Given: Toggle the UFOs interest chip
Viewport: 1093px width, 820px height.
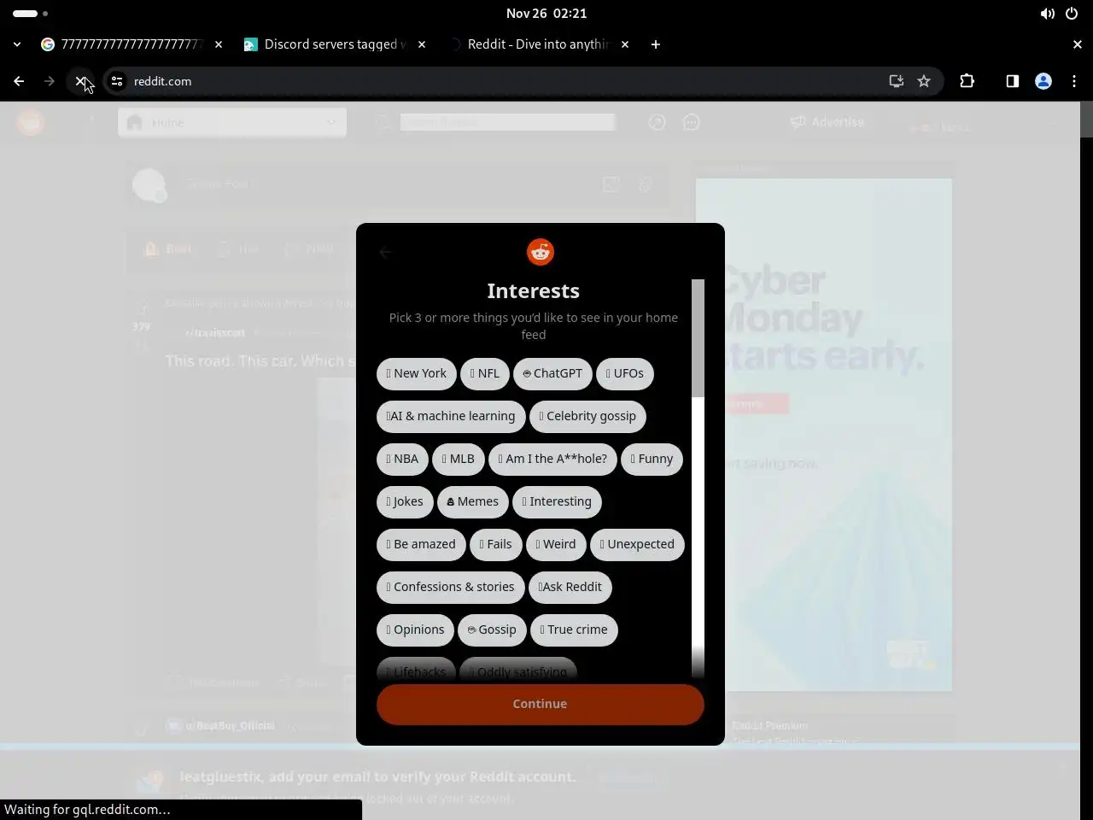Looking at the screenshot, I should pos(625,373).
